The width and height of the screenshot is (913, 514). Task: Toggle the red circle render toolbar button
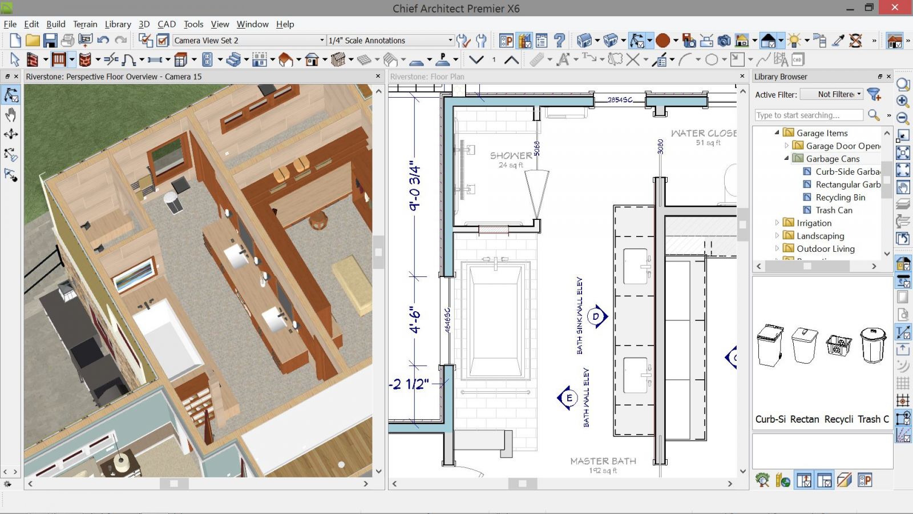click(662, 41)
